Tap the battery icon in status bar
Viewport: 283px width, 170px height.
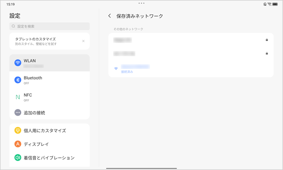[x=275, y=4]
